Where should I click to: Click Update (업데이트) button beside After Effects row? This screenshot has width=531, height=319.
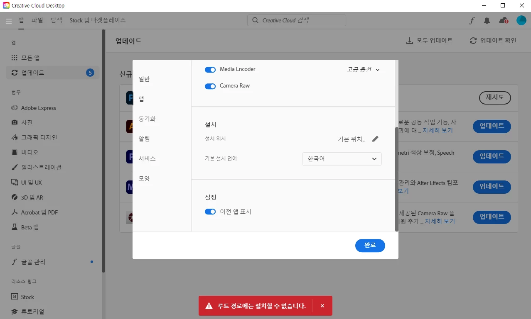pos(492,187)
